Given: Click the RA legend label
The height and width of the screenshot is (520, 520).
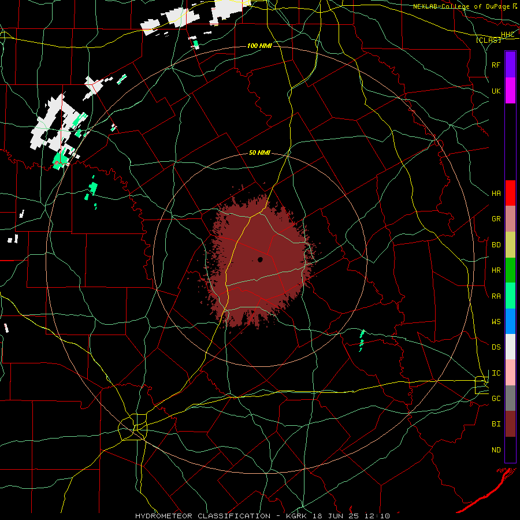Looking at the screenshot, I should (x=496, y=296).
